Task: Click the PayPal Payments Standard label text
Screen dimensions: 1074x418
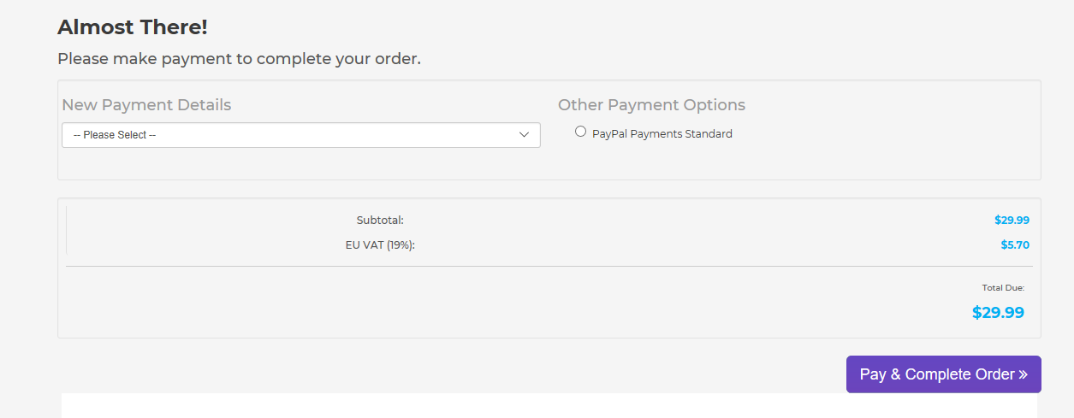Action: [x=662, y=134]
